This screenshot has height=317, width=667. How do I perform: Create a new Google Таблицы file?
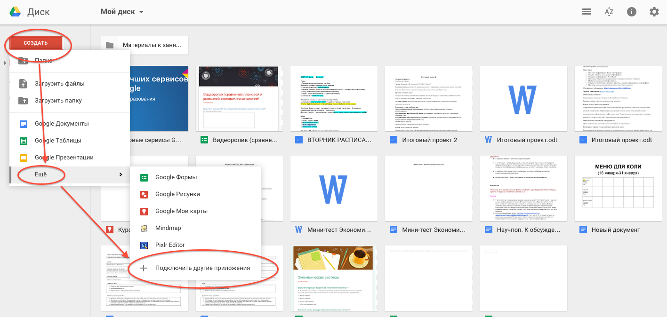(70, 141)
